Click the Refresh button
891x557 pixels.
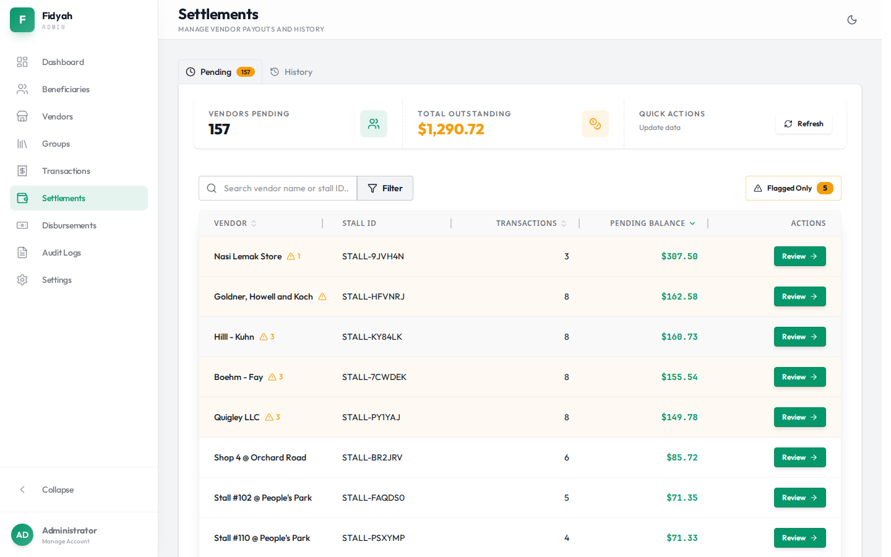[804, 124]
